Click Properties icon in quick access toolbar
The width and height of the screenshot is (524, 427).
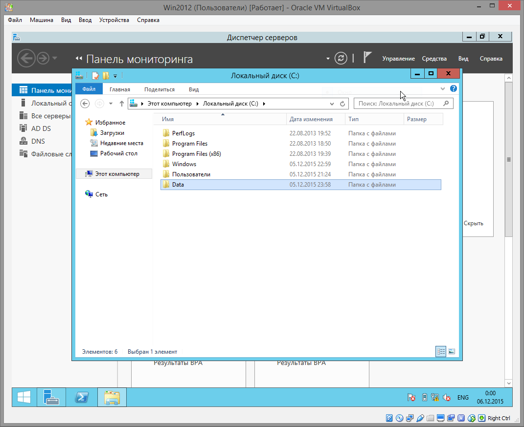click(x=95, y=76)
